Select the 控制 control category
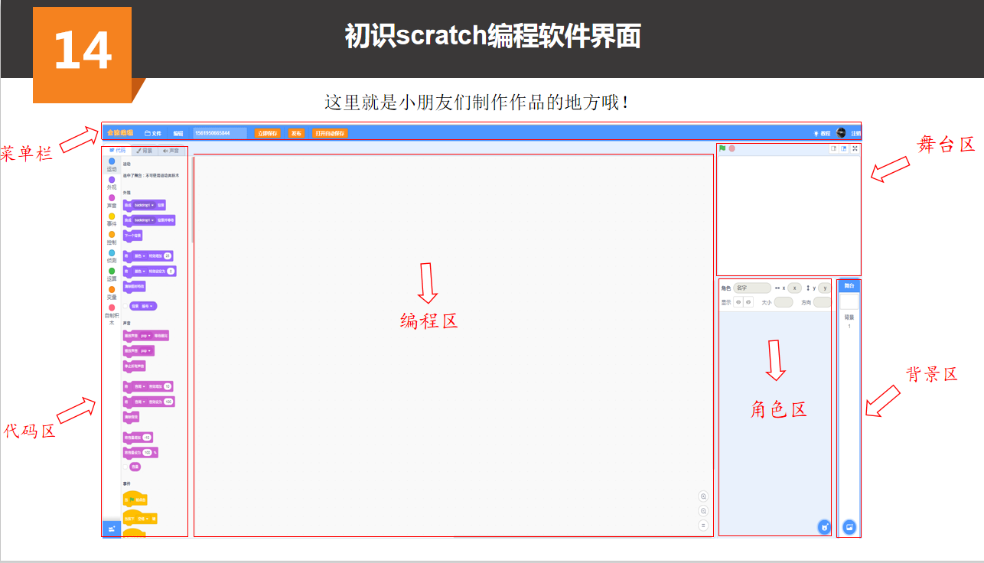984x563 pixels. [112, 238]
